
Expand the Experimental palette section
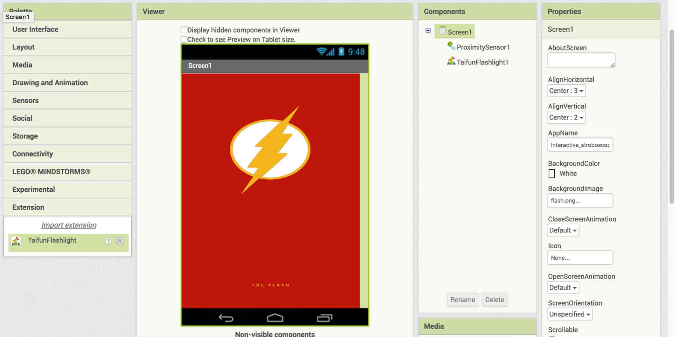[x=67, y=189]
